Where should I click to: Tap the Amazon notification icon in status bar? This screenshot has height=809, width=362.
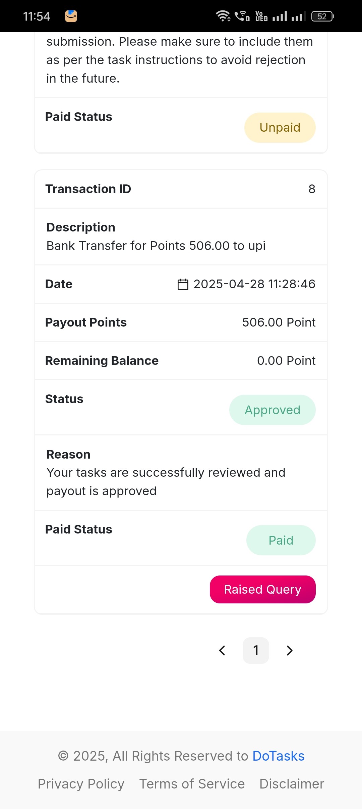coord(71,16)
